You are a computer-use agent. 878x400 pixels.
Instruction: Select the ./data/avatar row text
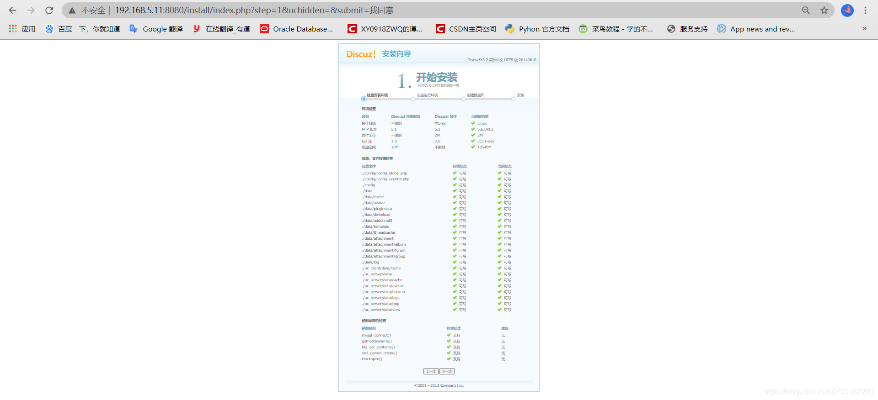373,203
